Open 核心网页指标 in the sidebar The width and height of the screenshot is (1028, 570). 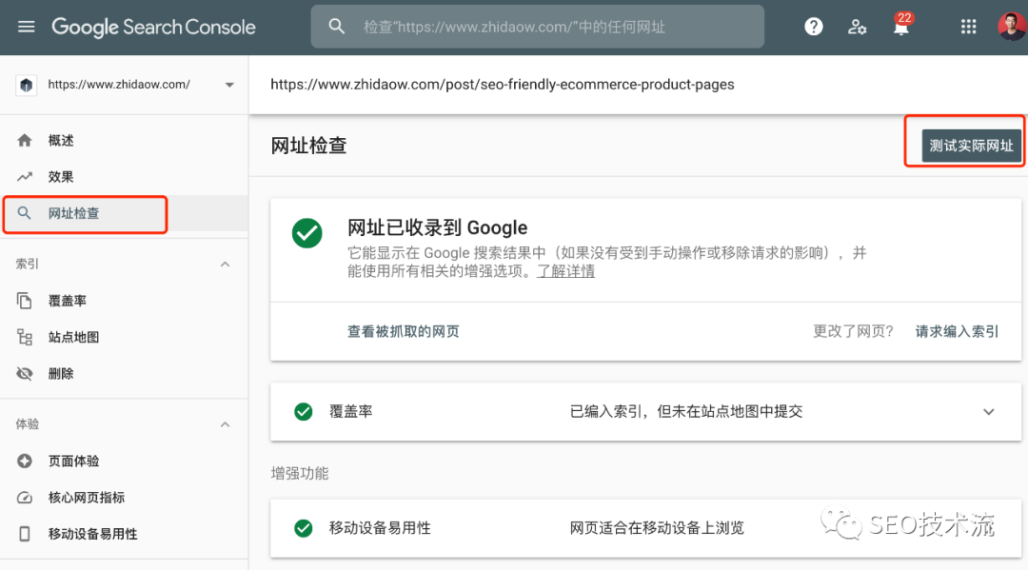click(x=86, y=498)
